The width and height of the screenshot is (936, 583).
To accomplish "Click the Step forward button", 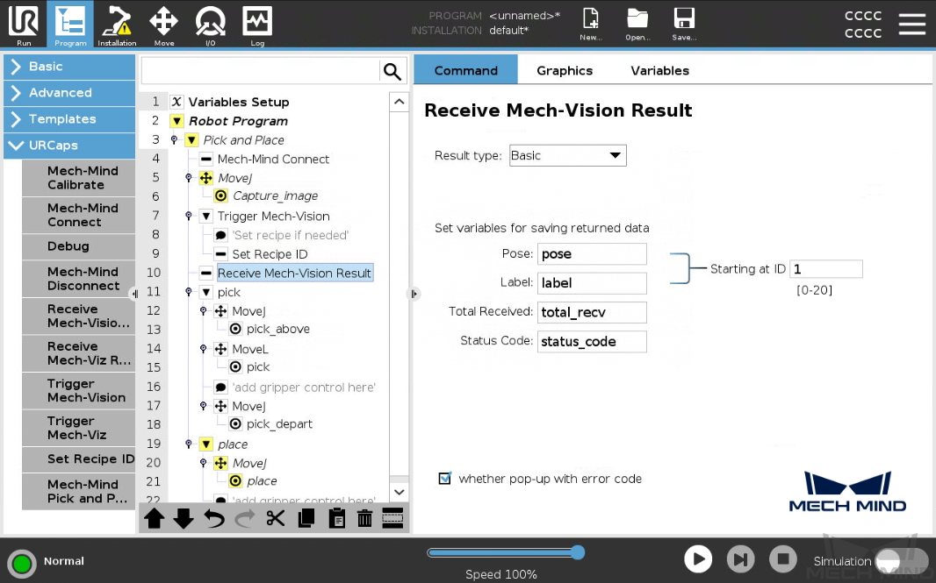I will [741, 559].
